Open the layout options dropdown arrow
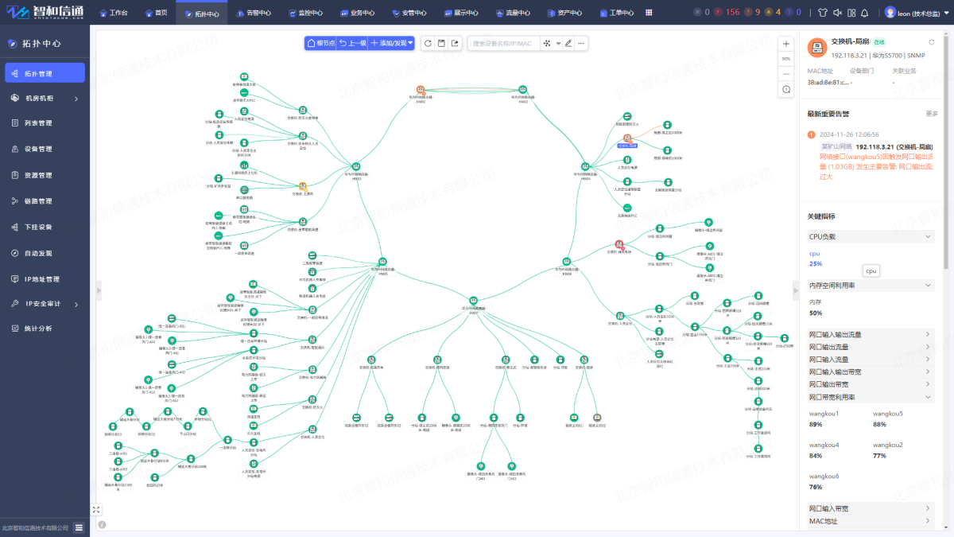The width and height of the screenshot is (954, 537). coord(558,44)
